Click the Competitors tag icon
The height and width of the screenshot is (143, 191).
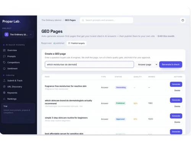[x=4, y=63]
